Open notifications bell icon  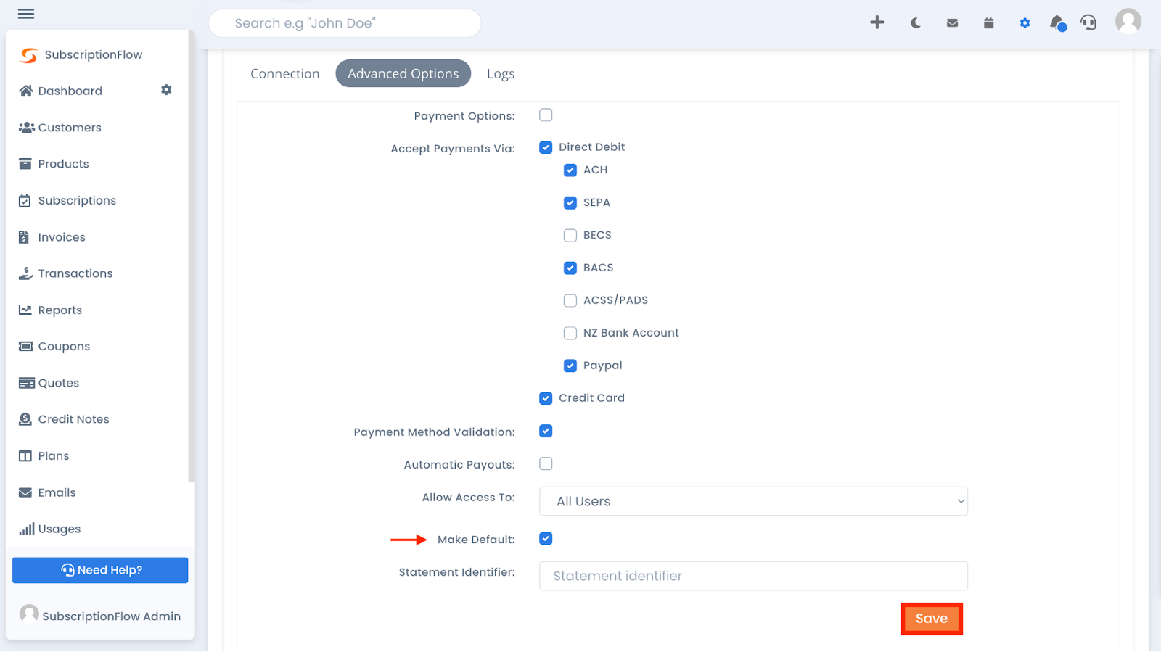(1057, 23)
